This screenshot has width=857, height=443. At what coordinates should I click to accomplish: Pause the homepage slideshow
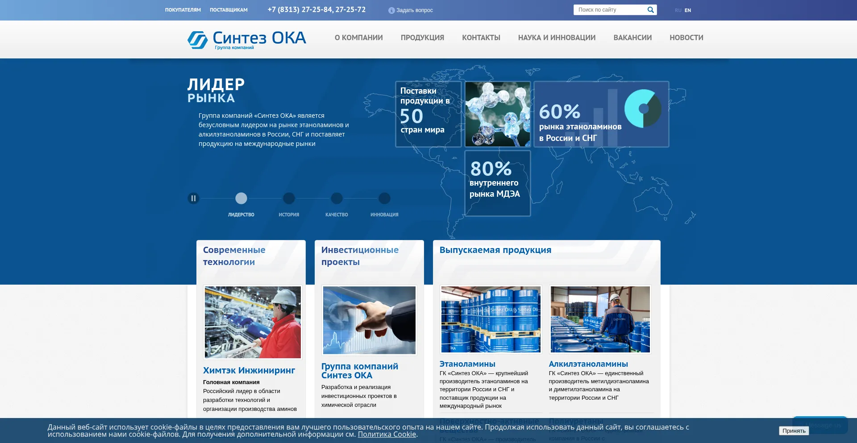[x=193, y=198]
